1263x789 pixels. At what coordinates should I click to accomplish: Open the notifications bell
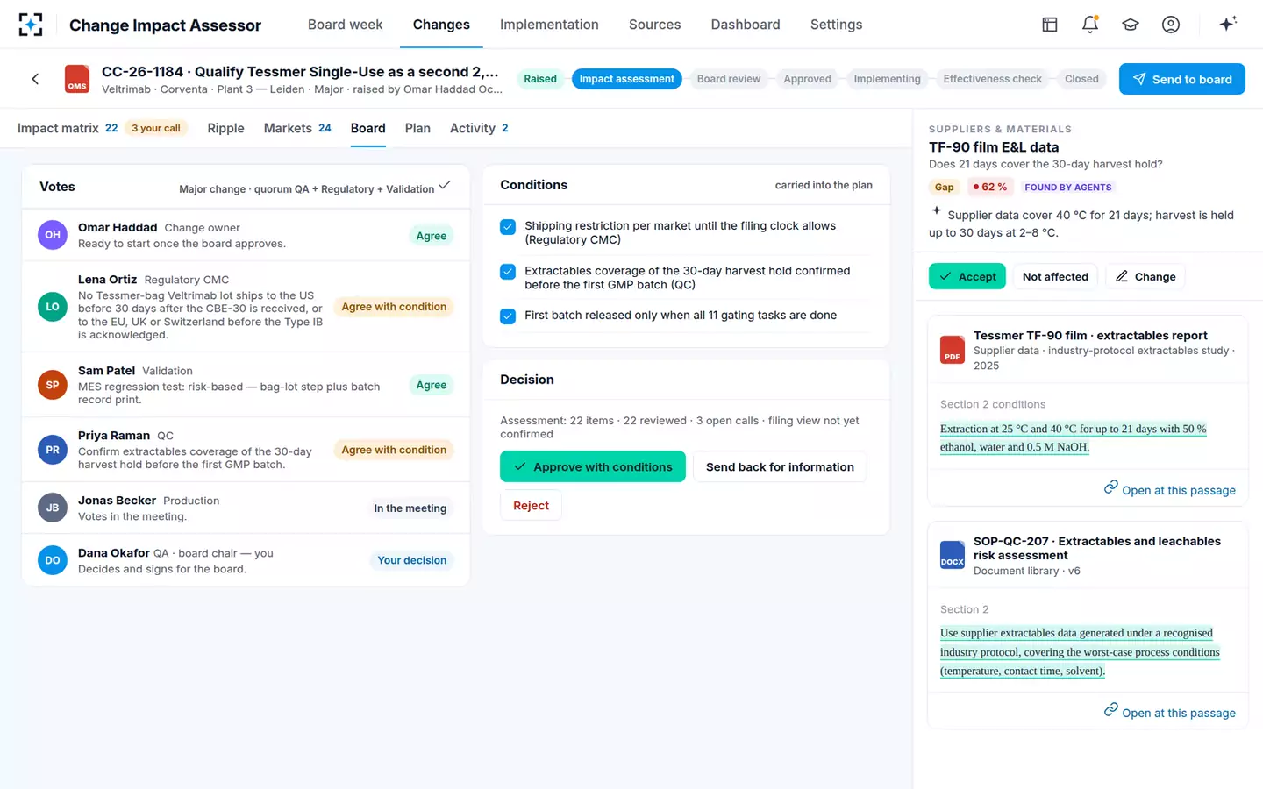(x=1090, y=25)
